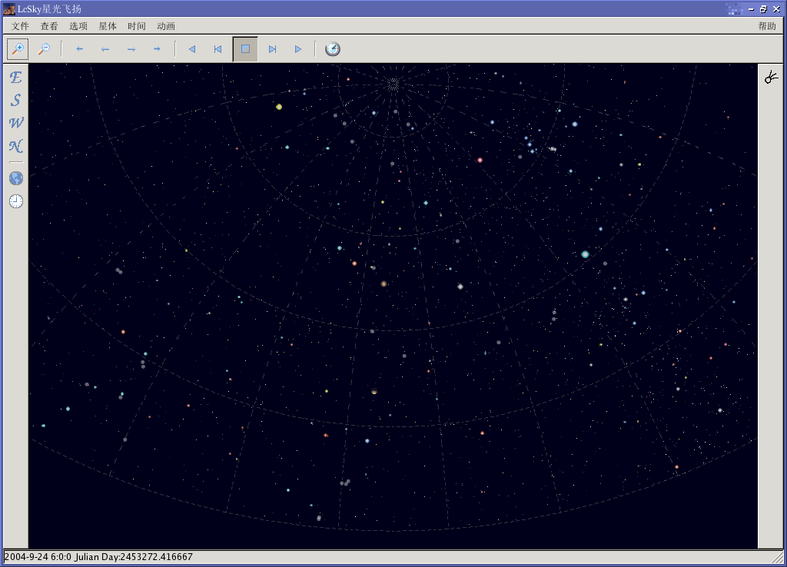Click the date and time 2004-9-24 6:0:0

[x=38, y=557]
